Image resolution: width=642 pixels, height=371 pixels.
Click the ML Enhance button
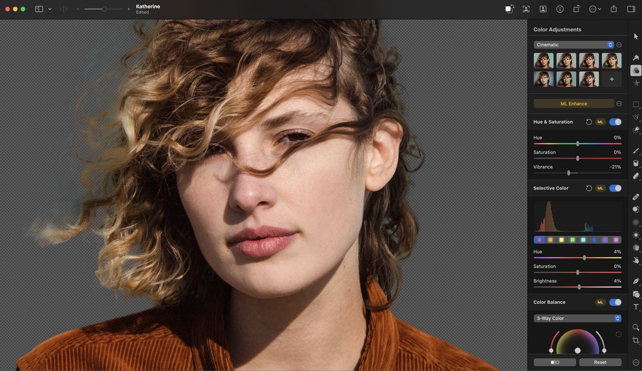point(573,104)
